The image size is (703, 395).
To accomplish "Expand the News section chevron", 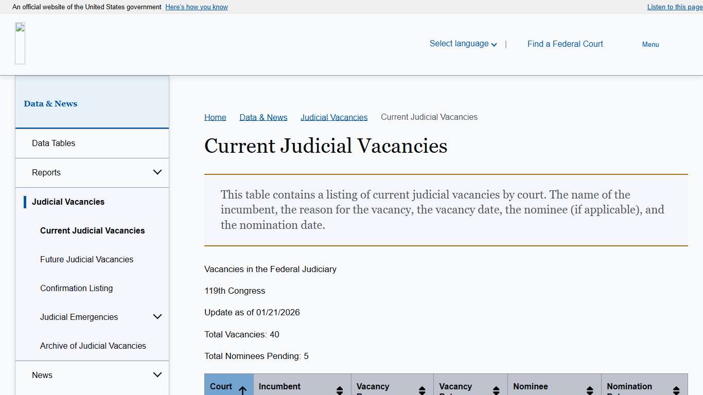I will click(x=157, y=374).
